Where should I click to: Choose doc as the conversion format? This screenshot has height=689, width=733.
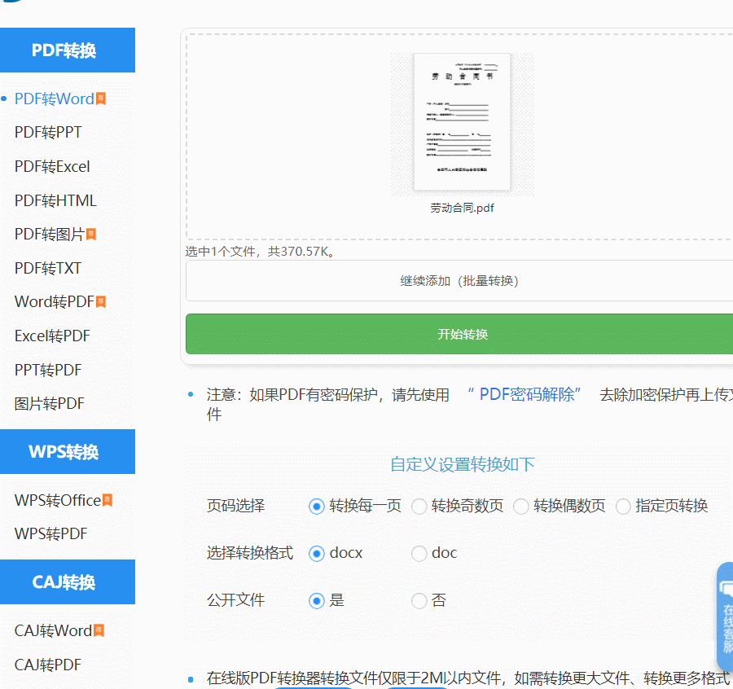tap(419, 553)
